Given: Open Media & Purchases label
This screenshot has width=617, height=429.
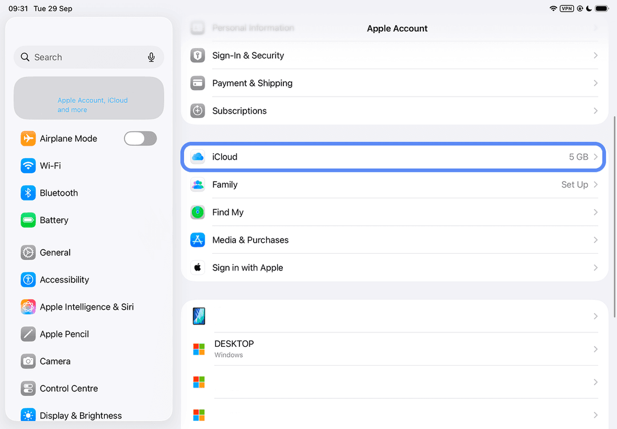Looking at the screenshot, I should coord(250,240).
